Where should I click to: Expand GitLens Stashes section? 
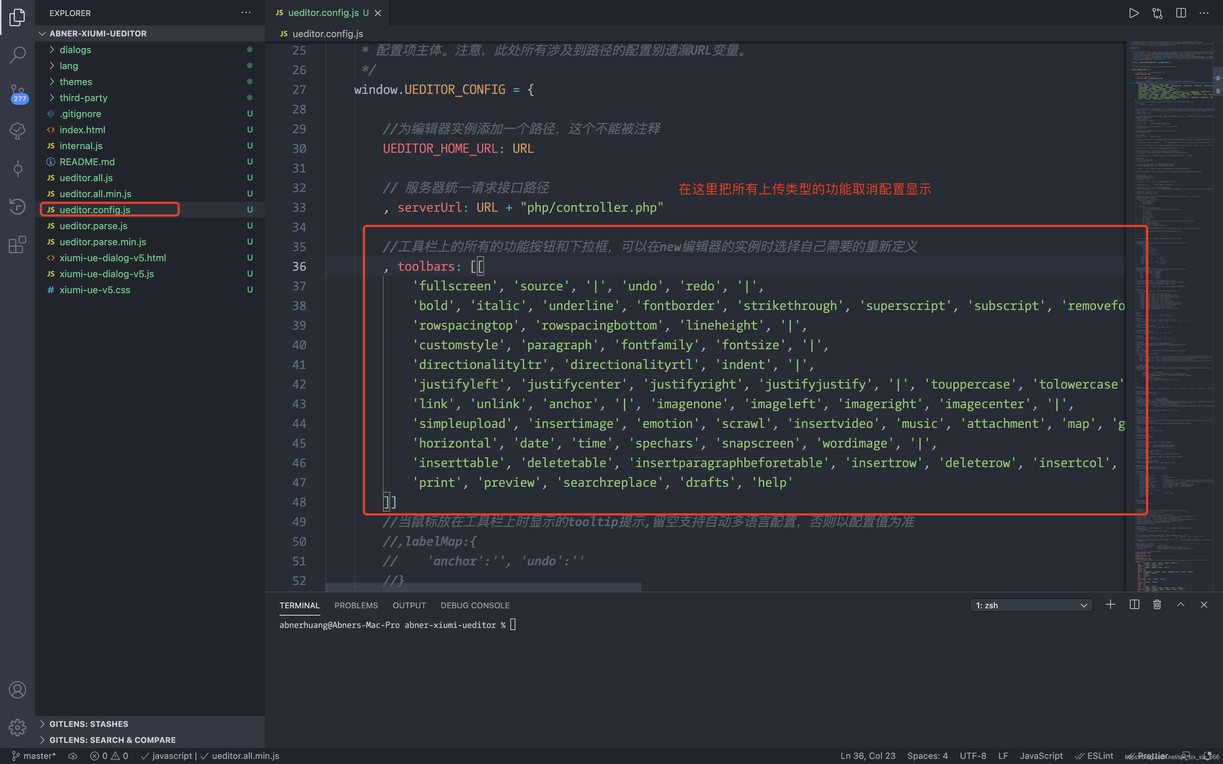[88, 724]
